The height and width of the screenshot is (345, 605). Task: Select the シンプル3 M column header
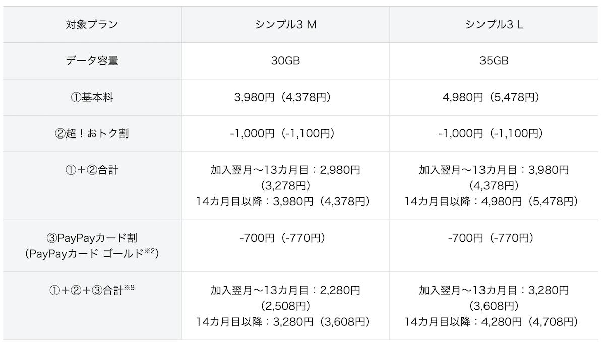point(286,25)
